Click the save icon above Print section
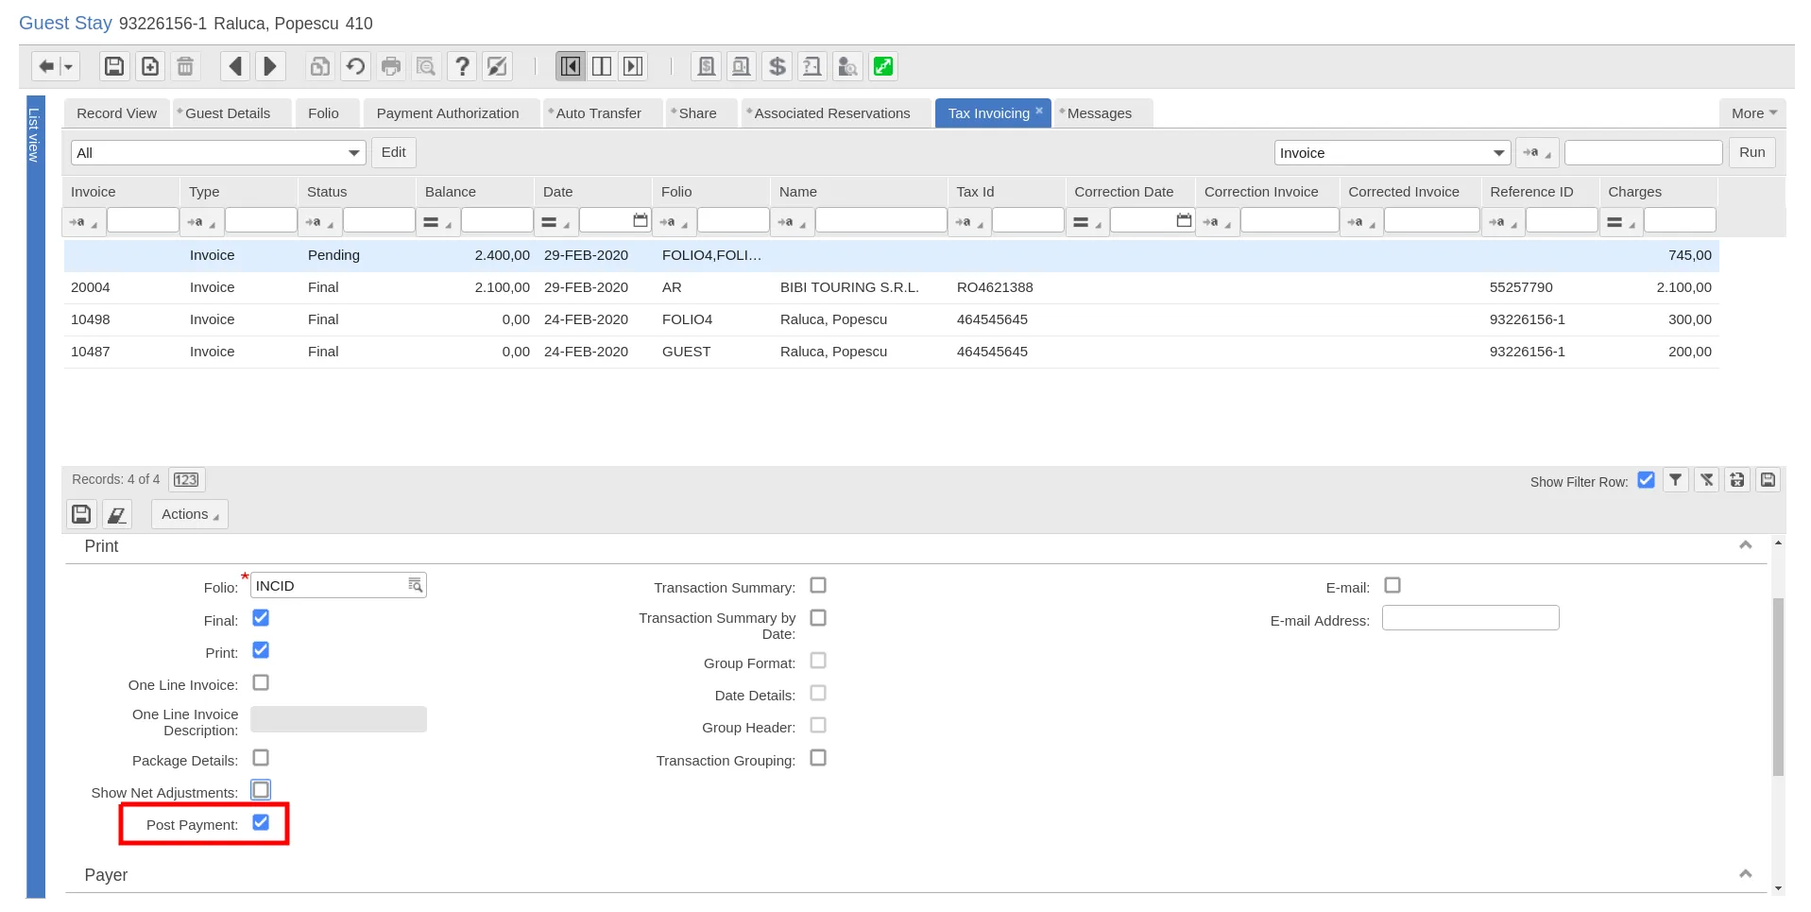1811x912 pixels. point(81,514)
